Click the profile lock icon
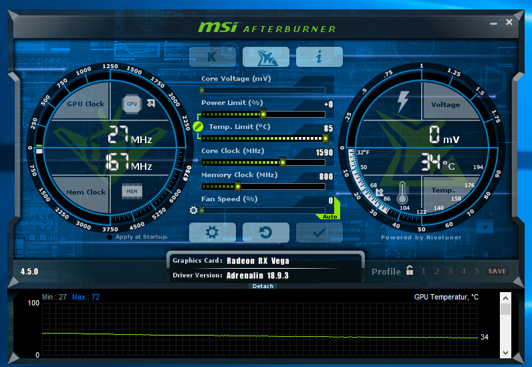 coord(410,271)
